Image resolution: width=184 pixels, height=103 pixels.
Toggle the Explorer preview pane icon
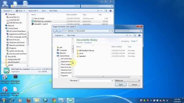pyautogui.click(x=106, y=11)
